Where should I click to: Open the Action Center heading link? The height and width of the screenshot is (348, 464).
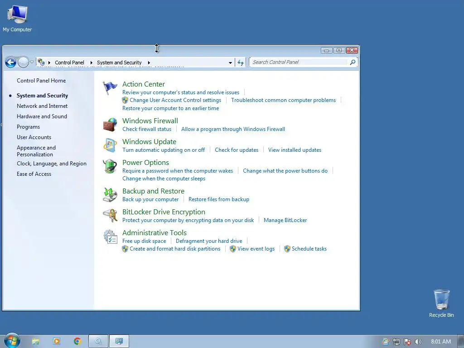(x=144, y=84)
